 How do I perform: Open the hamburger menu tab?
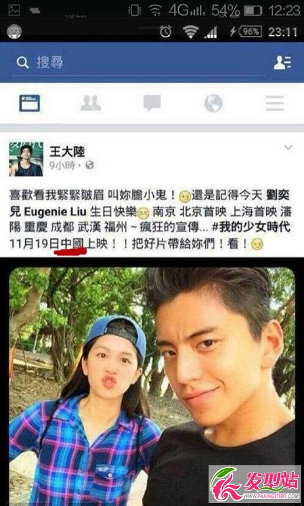click(x=275, y=103)
